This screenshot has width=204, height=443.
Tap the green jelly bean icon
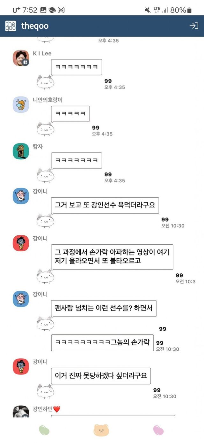(x=44, y=430)
